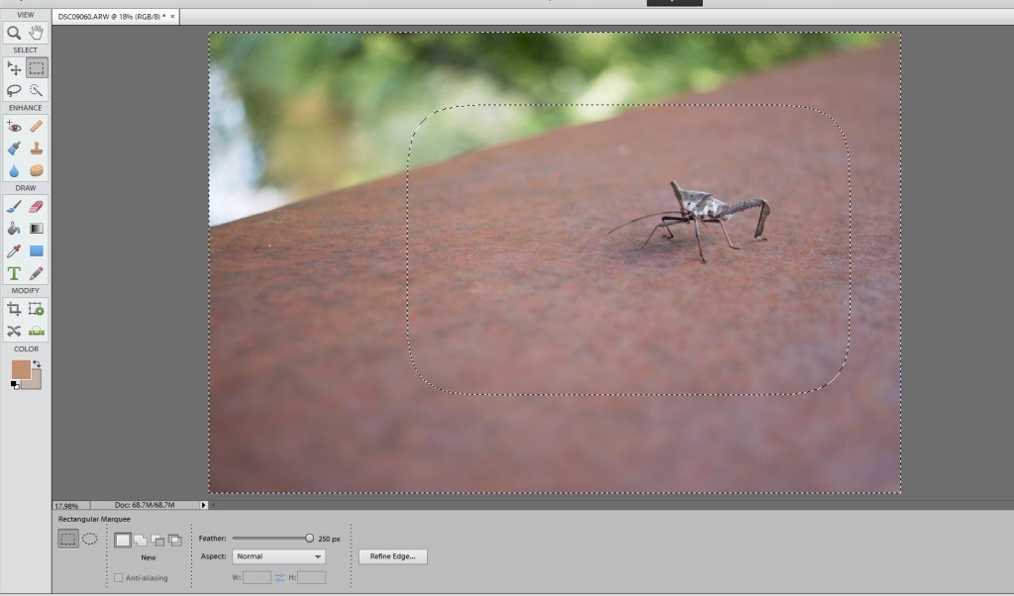Select the Paint Bucket tool

[14, 229]
